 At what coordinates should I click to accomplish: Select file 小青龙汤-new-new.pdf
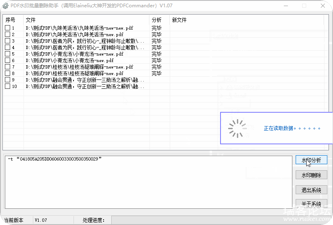click(x=75, y=54)
